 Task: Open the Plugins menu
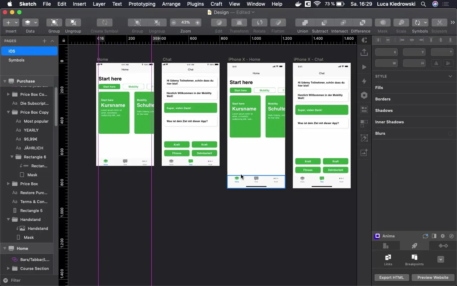tap(195, 4)
